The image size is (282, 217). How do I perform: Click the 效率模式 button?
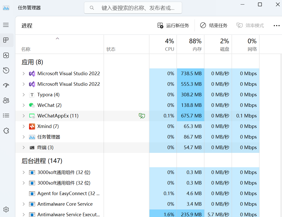tap(250, 26)
